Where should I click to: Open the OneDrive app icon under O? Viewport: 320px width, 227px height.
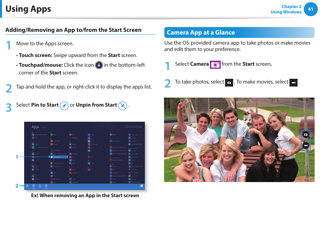[x=70, y=144]
